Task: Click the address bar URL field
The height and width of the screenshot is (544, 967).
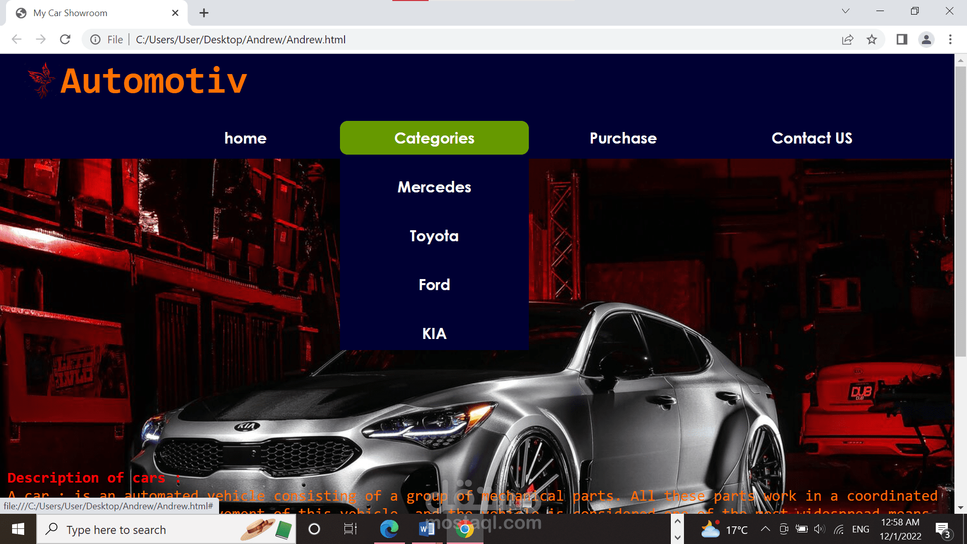Action: pyautogui.click(x=483, y=39)
